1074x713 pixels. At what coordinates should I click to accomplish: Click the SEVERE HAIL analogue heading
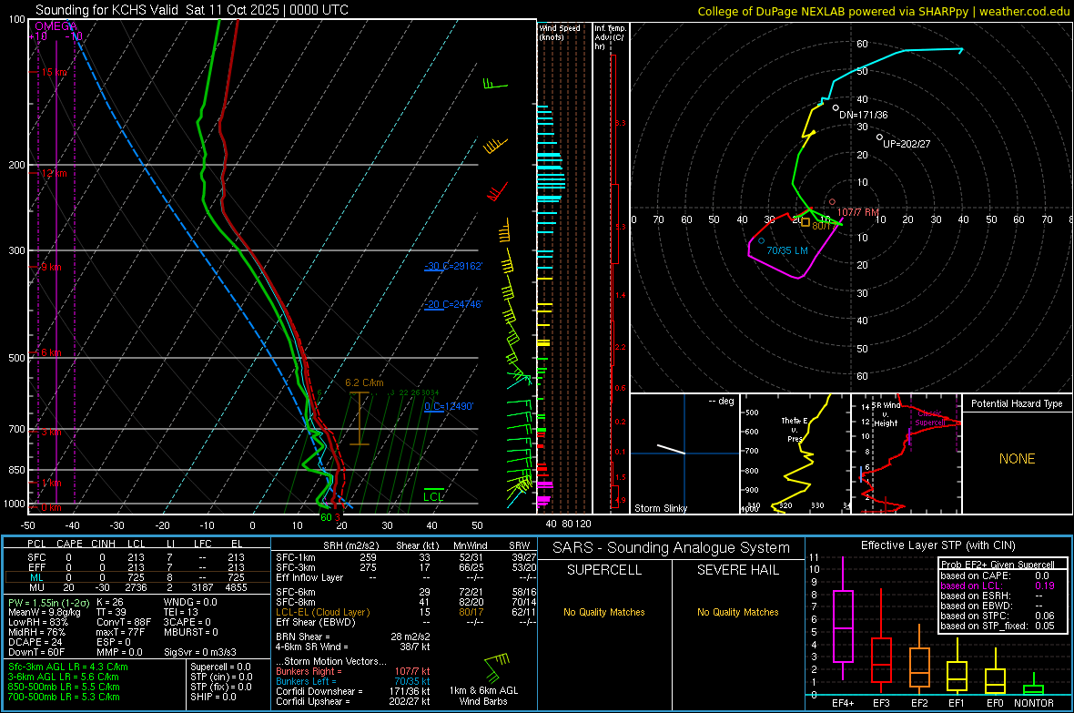pyautogui.click(x=737, y=570)
